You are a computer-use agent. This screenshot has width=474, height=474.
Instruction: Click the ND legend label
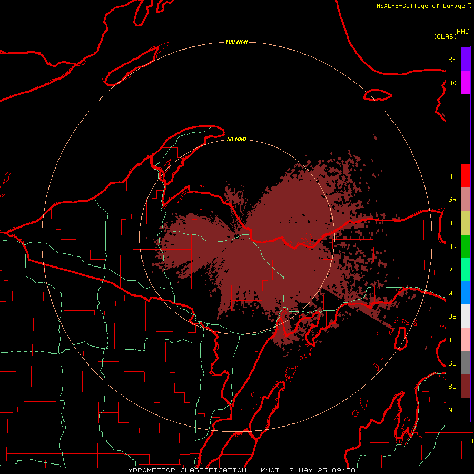(452, 410)
